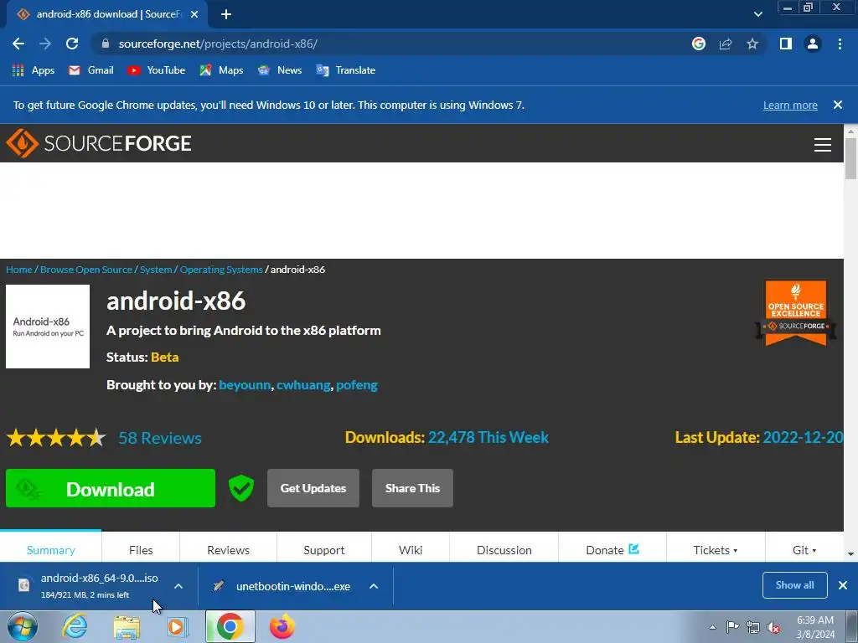
Task: Open a new browser tab
Action: [226, 15]
